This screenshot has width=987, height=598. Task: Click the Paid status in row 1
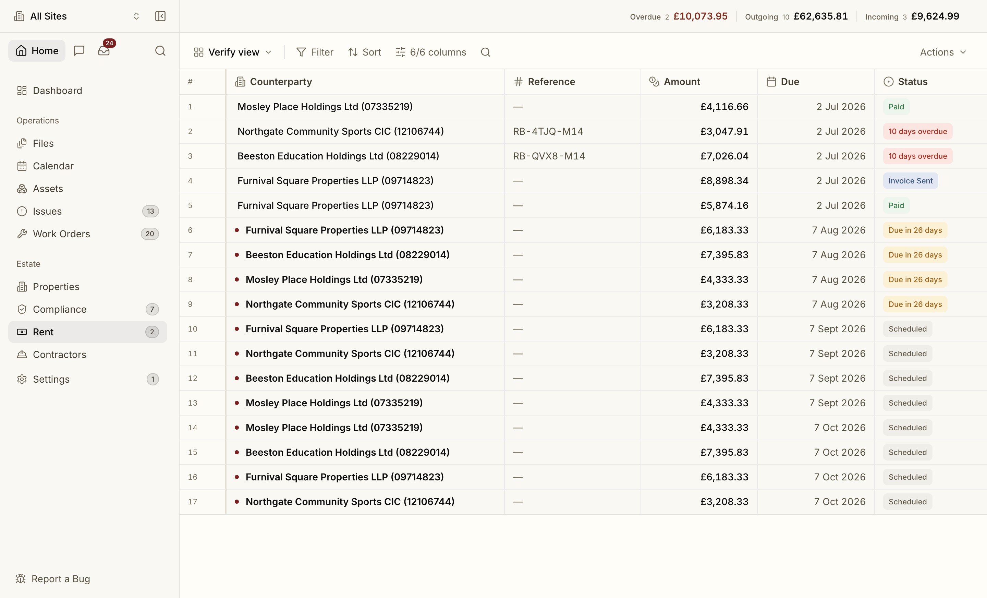[896, 107]
